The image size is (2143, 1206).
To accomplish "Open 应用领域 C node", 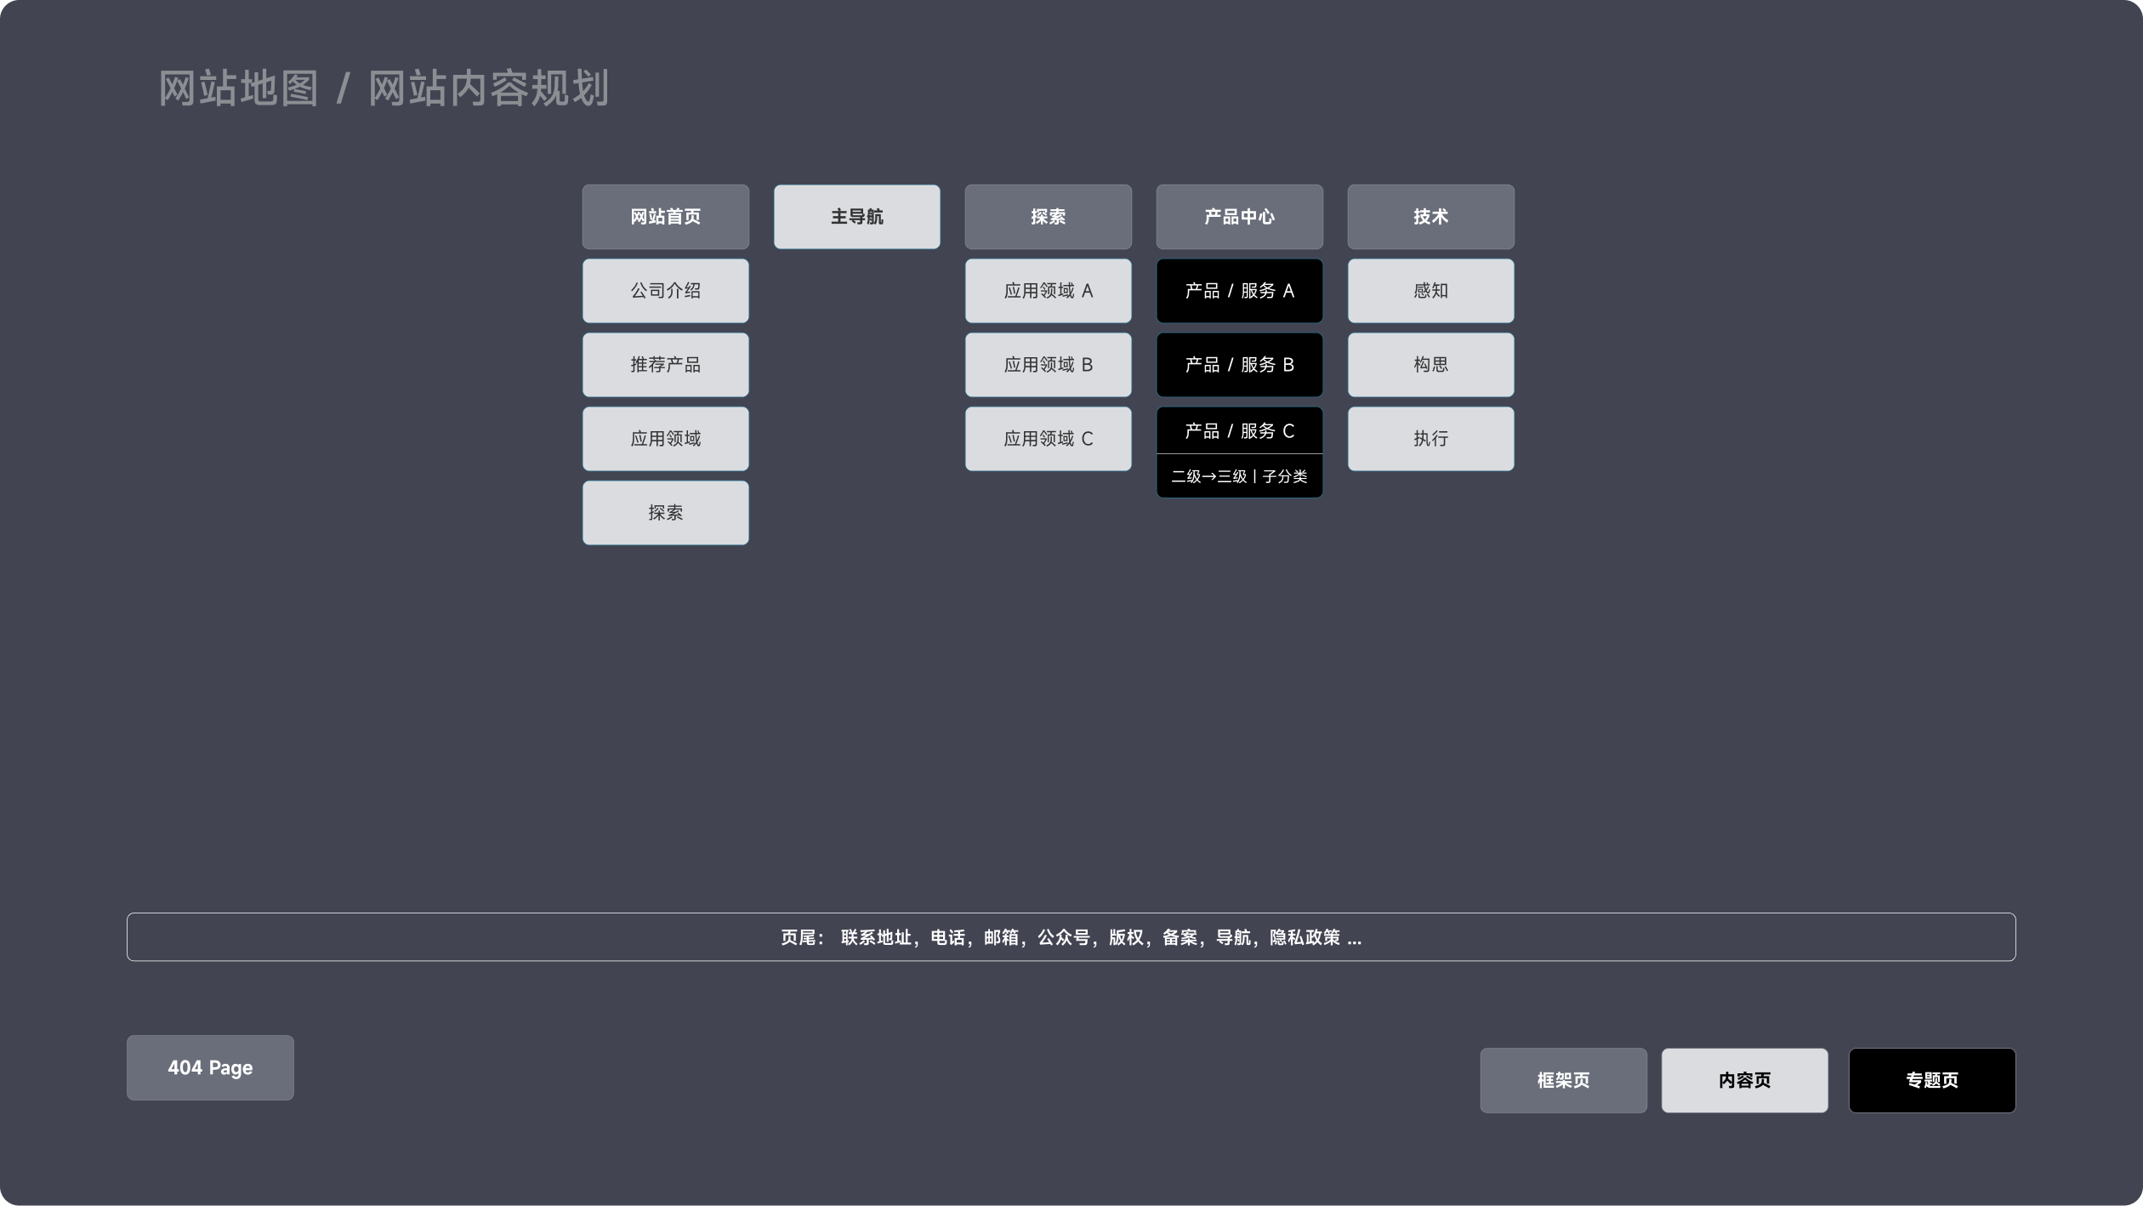I will coord(1048,438).
